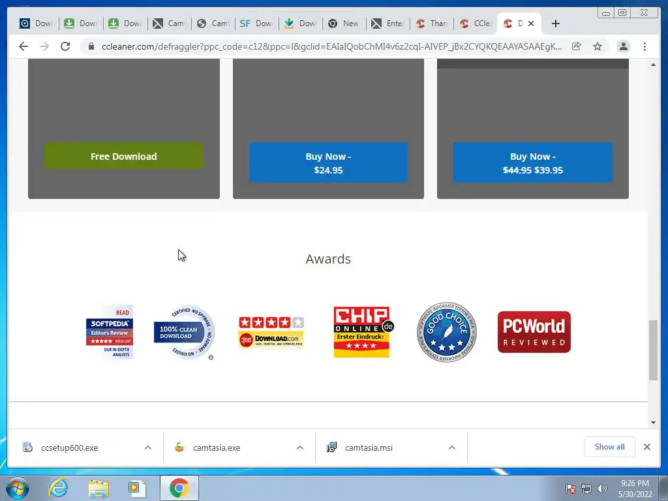Click the CNET Download.com rating badge
The image size is (668, 501).
(x=271, y=332)
